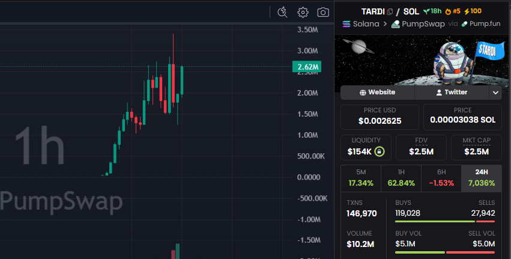Click the buy volume versus sell volume bar
The height and width of the screenshot is (259, 511).
click(x=445, y=252)
